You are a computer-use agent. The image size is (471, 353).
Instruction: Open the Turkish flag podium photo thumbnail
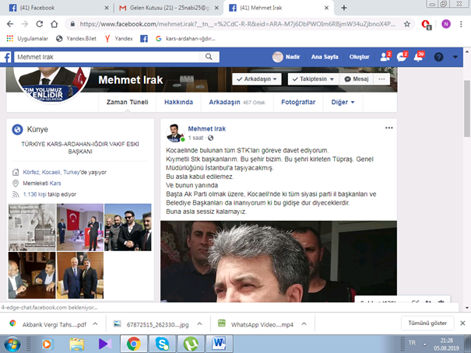80,227
